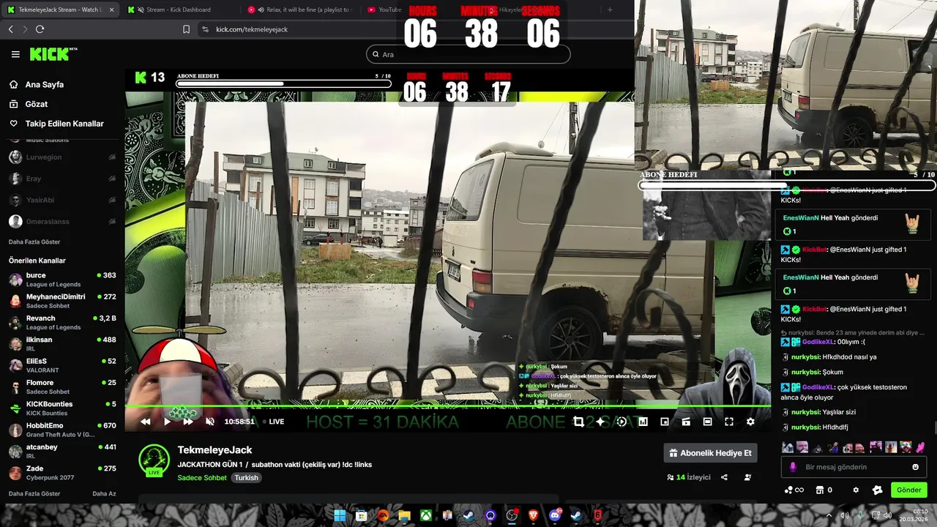Expand followed channels with Daha Fazla Göster

34,242
